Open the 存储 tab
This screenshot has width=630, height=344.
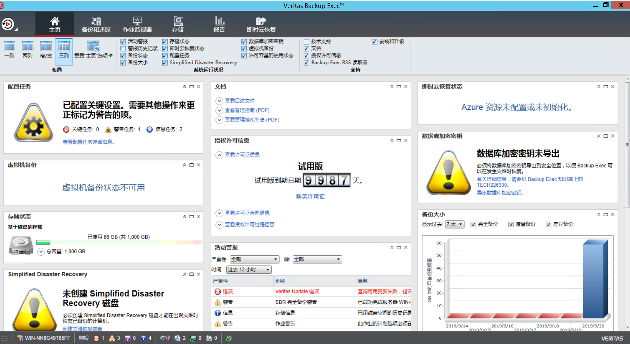pyautogui.click(x=178, y=24)
